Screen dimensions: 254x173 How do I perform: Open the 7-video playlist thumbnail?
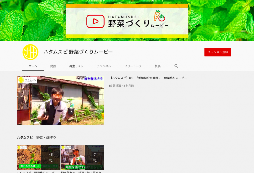tap(82, 157)
